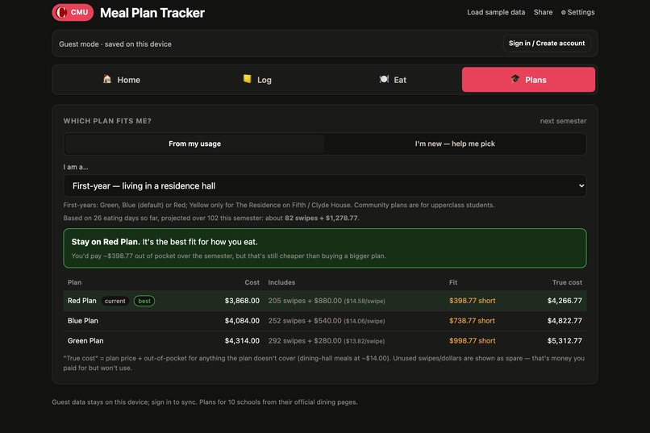
Task: Click the Share link
Action: pos(543,12)
